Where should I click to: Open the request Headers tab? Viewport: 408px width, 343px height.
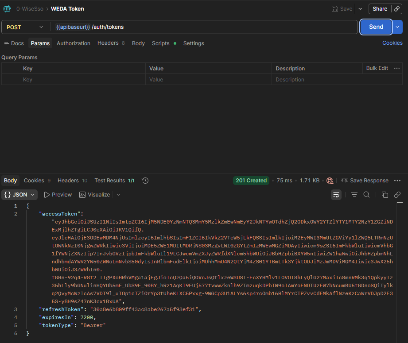pyautogui.click(x=111, y=43)
